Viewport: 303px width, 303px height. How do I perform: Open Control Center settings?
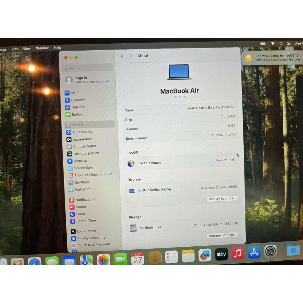(x=81, y=146)
